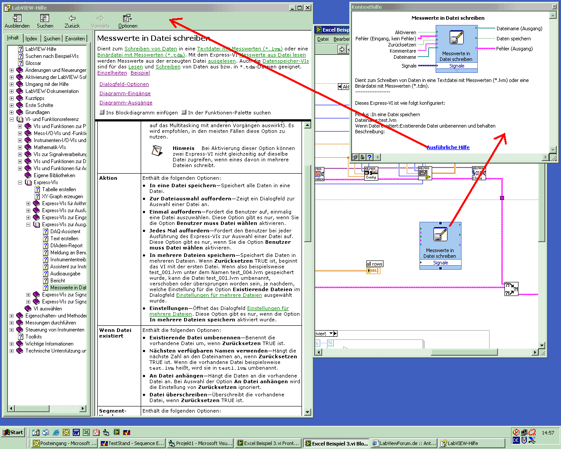Expand the LabVIEW-Dokumentation tree node

[x=11, y=91]
